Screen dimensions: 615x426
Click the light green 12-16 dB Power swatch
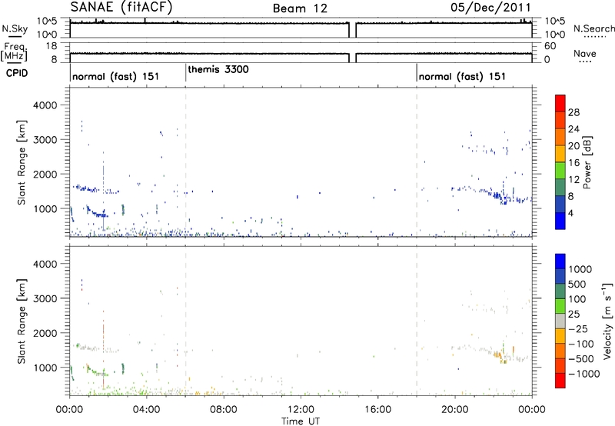[x=560, y=171]
